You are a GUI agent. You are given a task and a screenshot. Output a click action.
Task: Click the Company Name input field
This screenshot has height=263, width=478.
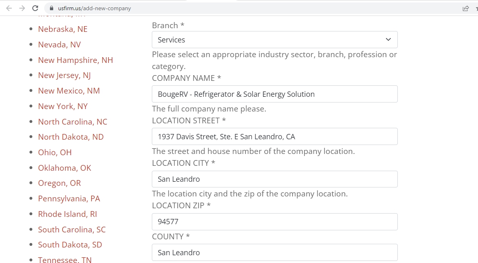click(274, 94)
